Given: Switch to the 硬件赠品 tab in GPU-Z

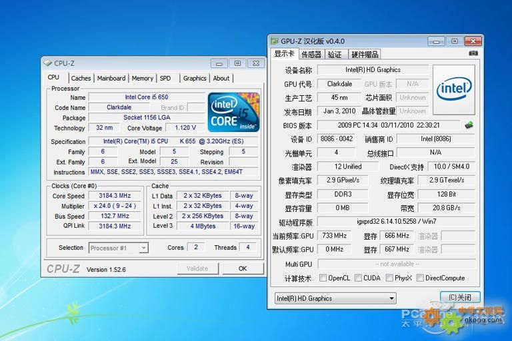Looking at the screenshot, I should point(365,55).
